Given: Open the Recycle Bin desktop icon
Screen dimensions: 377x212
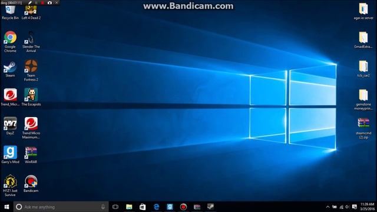Looking at the screenshot, I should (10, 12).
